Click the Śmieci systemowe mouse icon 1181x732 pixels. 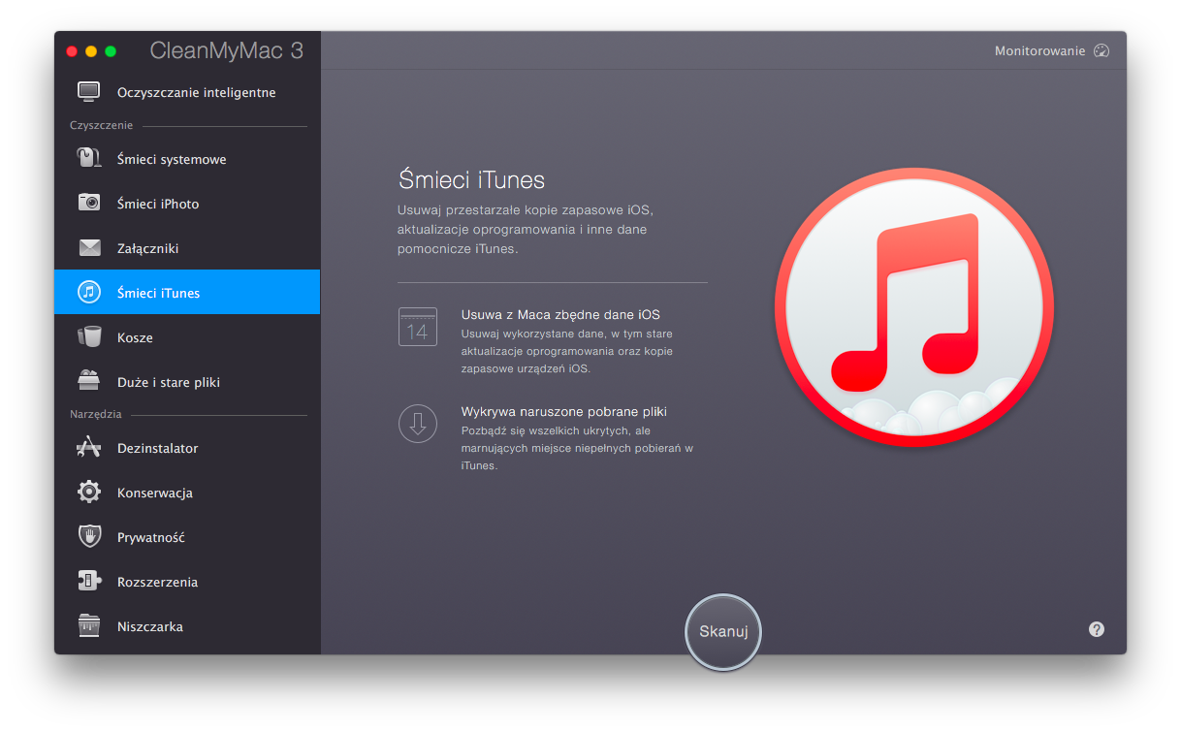point(89,158)
